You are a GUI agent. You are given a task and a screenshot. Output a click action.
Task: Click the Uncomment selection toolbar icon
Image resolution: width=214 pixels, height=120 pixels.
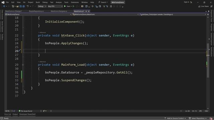pos(107,6)
